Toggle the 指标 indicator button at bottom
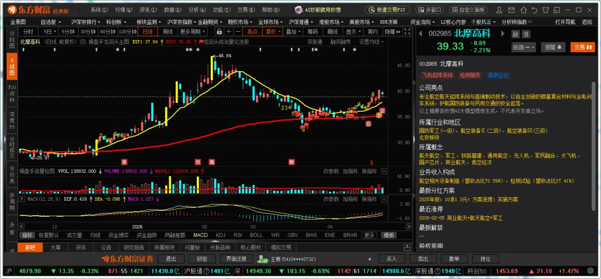 coord(27,235)
